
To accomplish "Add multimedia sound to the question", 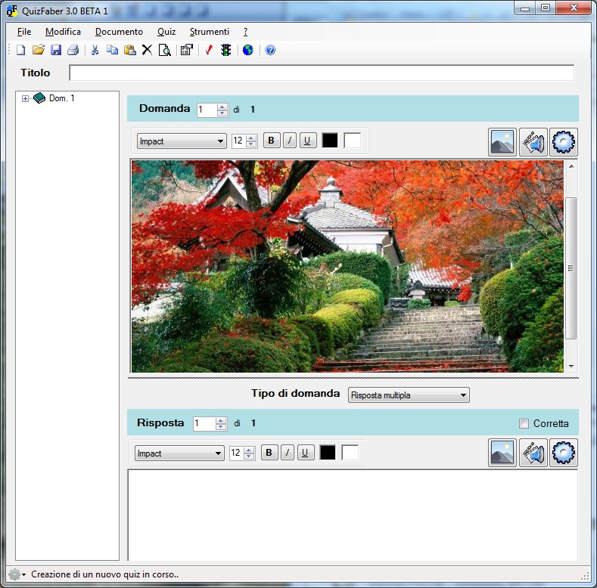I will [533, 141].
